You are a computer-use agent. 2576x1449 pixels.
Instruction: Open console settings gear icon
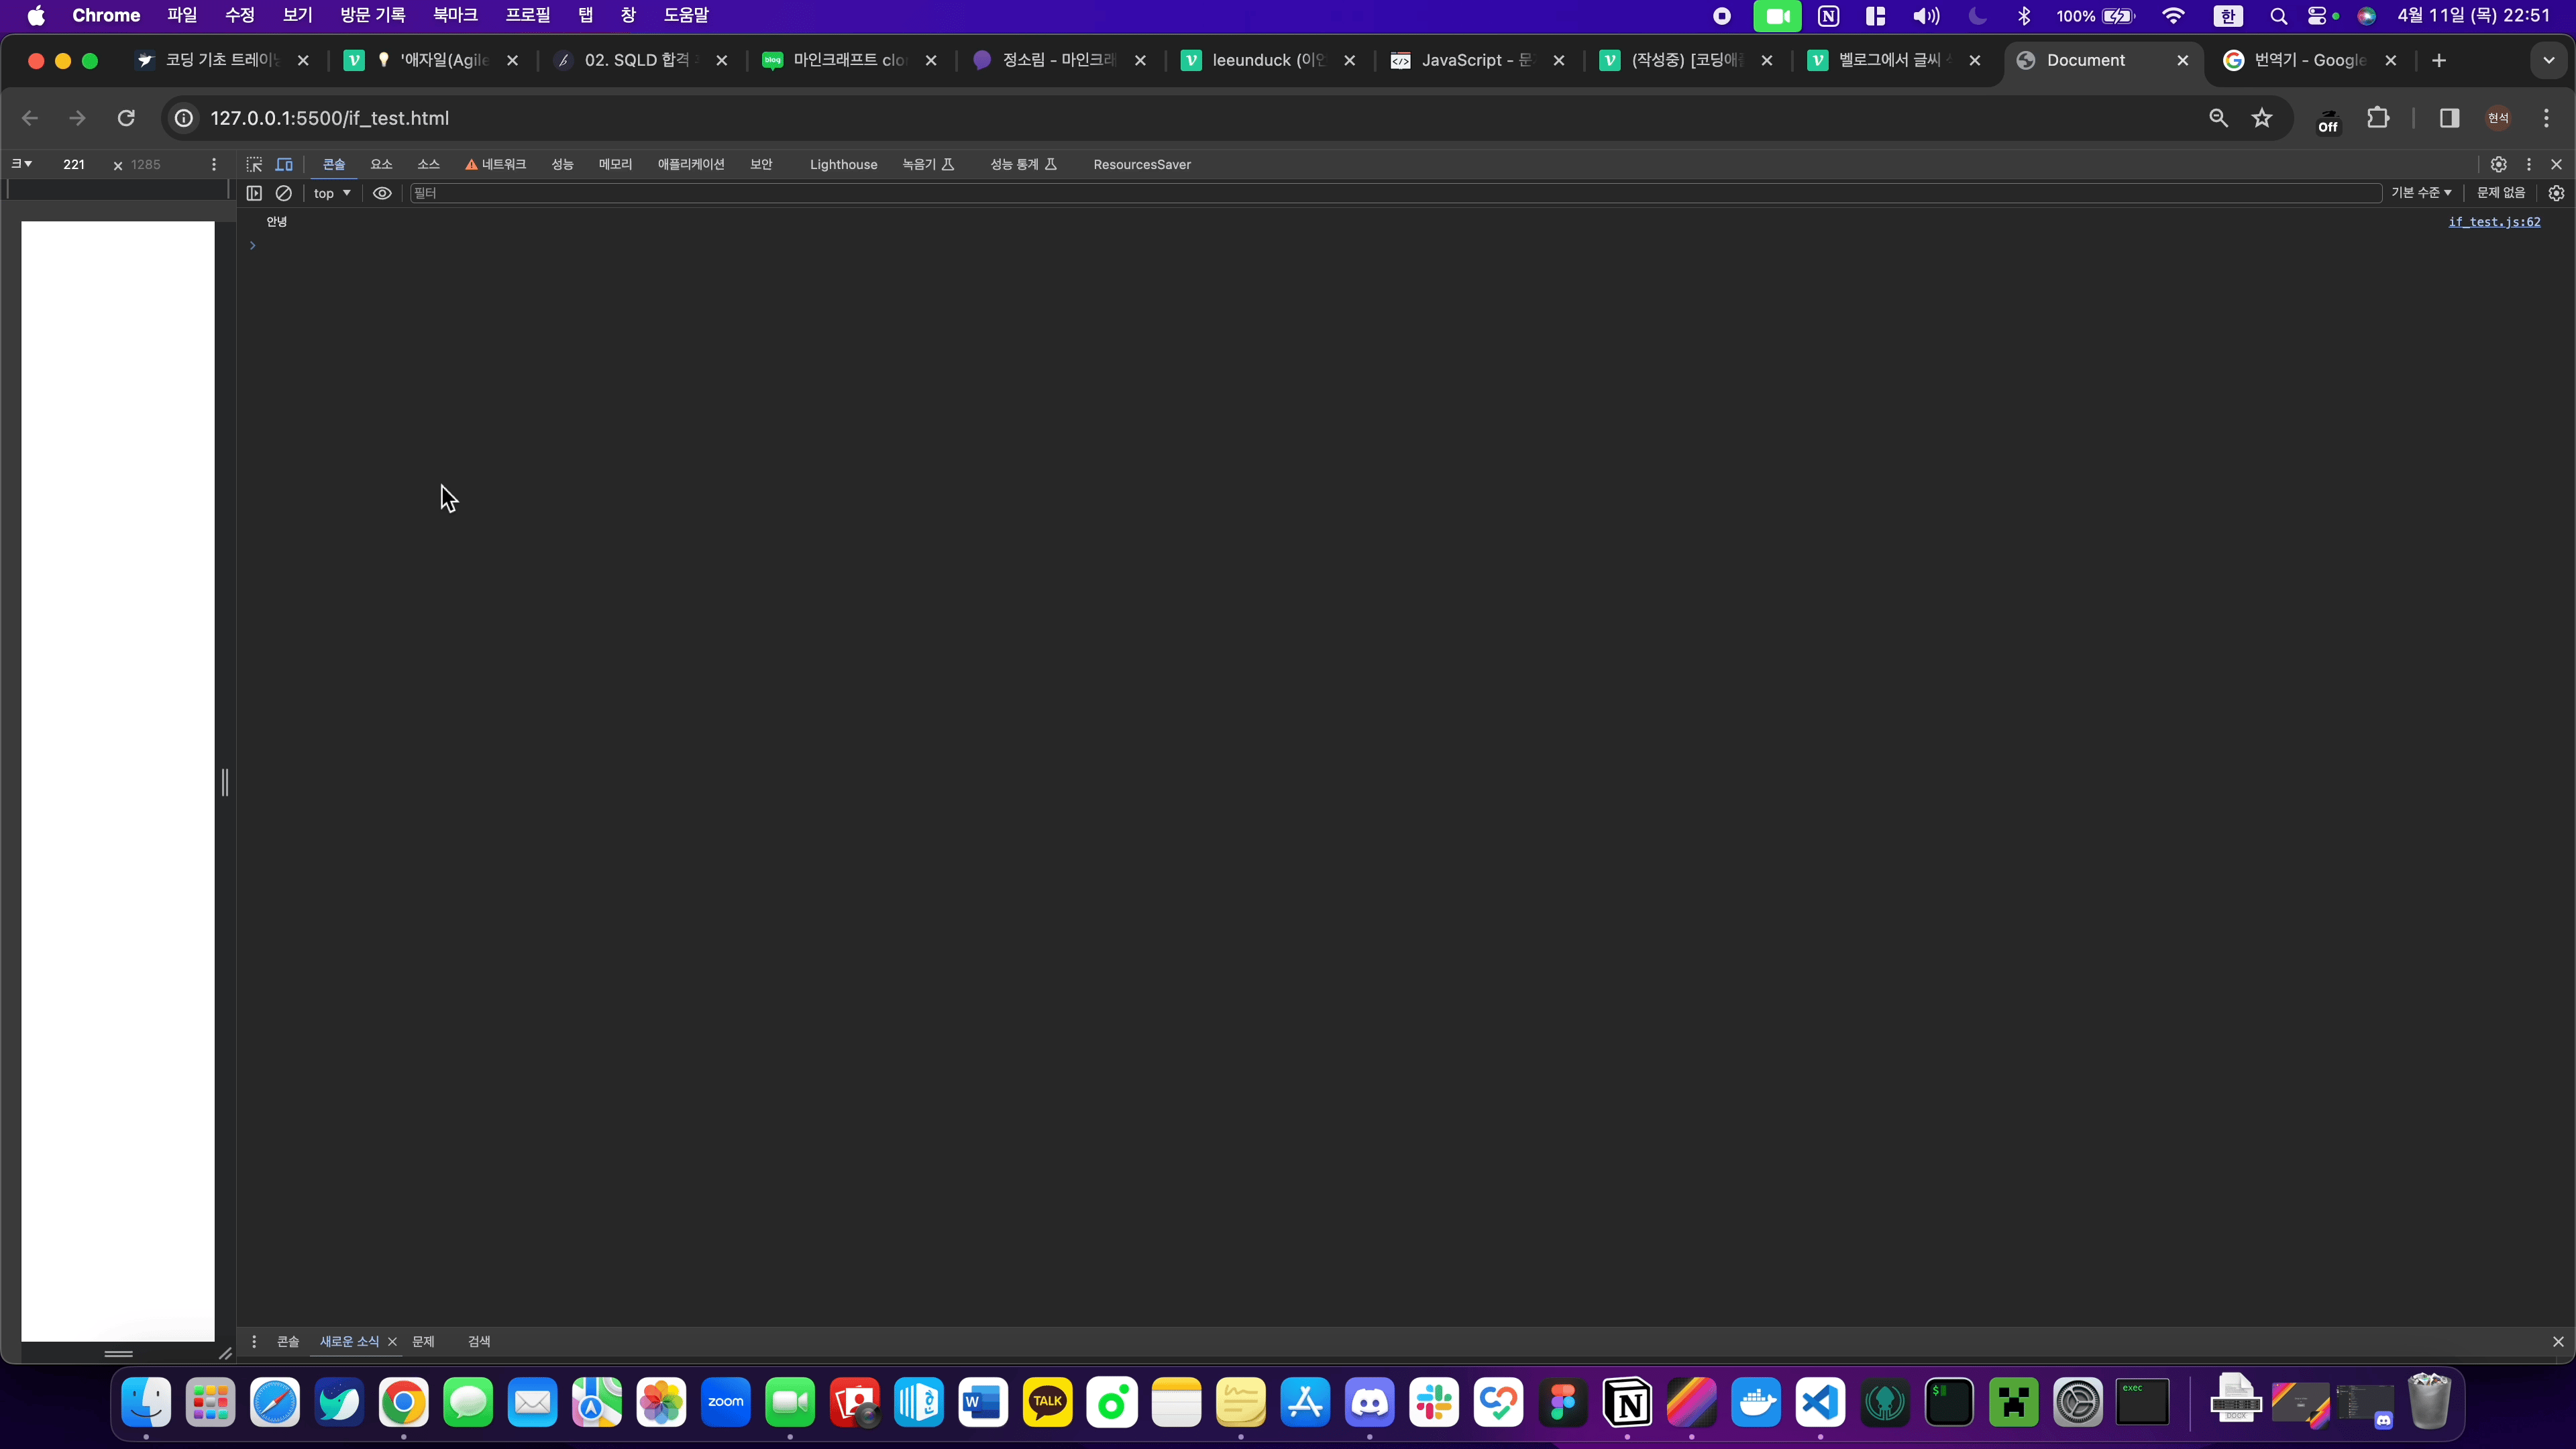tap(2556, 193)
